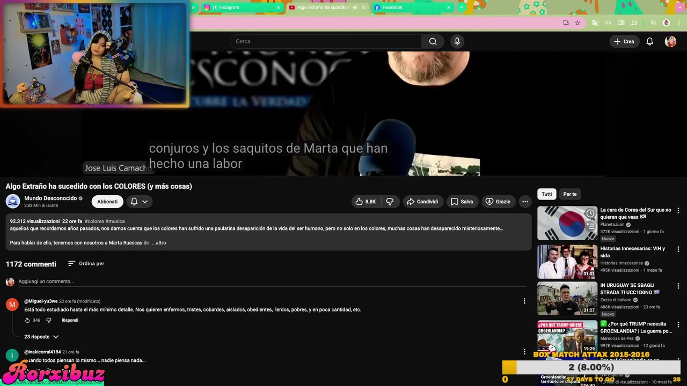Click the #colores hashtag
This screenshot has height=386, width=687.
(x=94, y=221)
